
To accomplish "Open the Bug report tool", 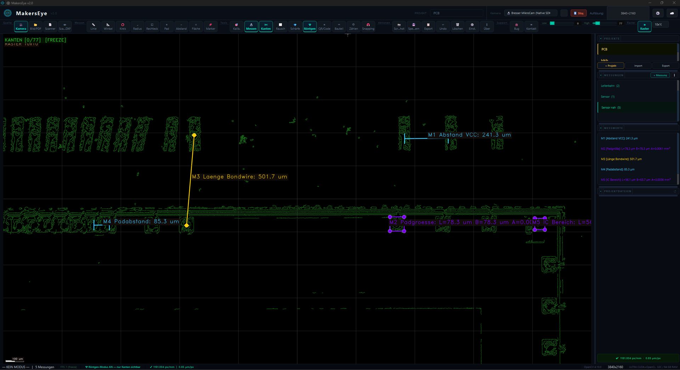I will tap(516, 27).
